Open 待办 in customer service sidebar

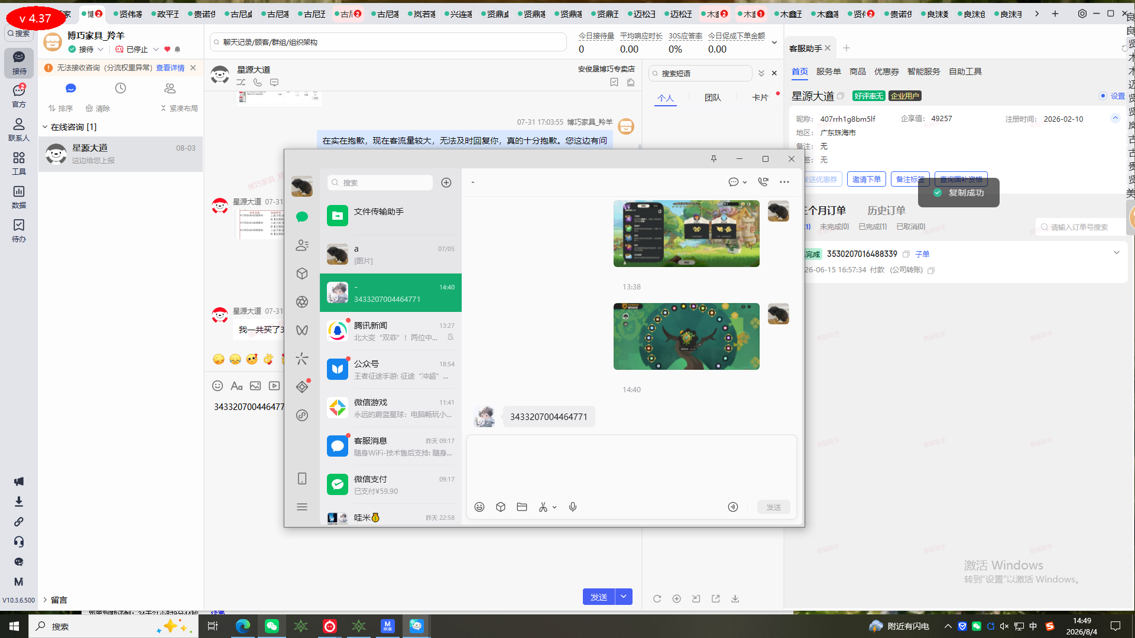coord(19,230)
